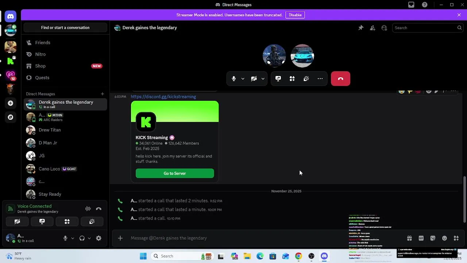
Task: Open emoji picker
Action: point(444,238)
